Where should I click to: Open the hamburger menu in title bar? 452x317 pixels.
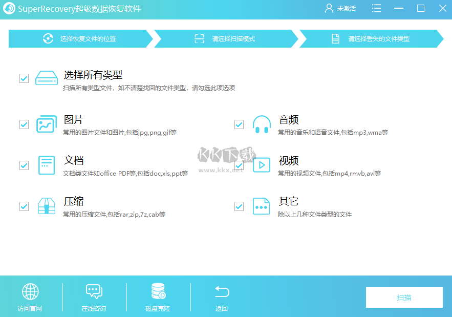click(x=376, y=8)
